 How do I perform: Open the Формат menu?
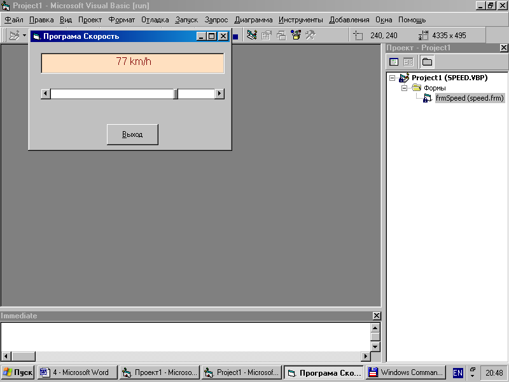(122, 20)
